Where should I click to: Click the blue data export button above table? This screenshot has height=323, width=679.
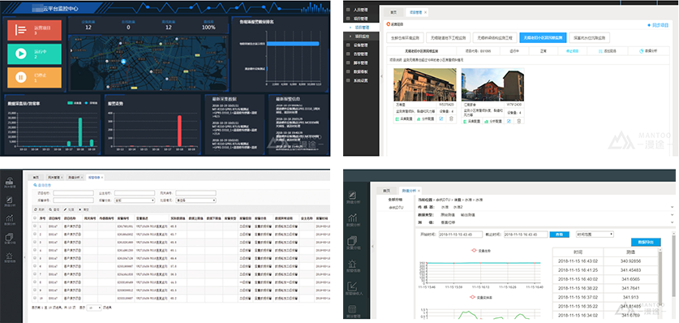click(x=646, y=243)
